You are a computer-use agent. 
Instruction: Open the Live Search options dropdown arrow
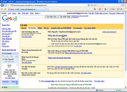(x=125, y=5)
